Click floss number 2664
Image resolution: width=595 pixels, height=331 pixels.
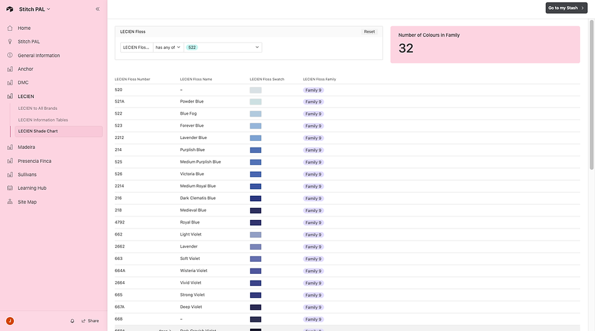coord(120,283)
